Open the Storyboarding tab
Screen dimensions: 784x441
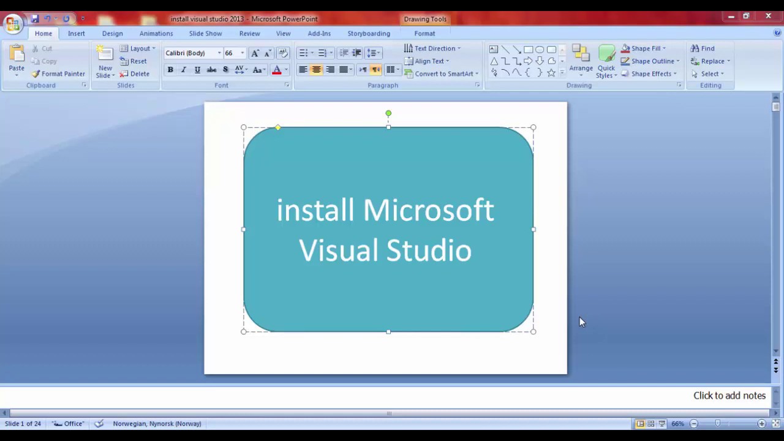[x=369, y=34]
